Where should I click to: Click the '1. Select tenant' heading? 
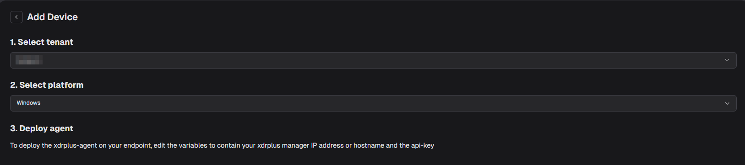(x=42, y=42)
